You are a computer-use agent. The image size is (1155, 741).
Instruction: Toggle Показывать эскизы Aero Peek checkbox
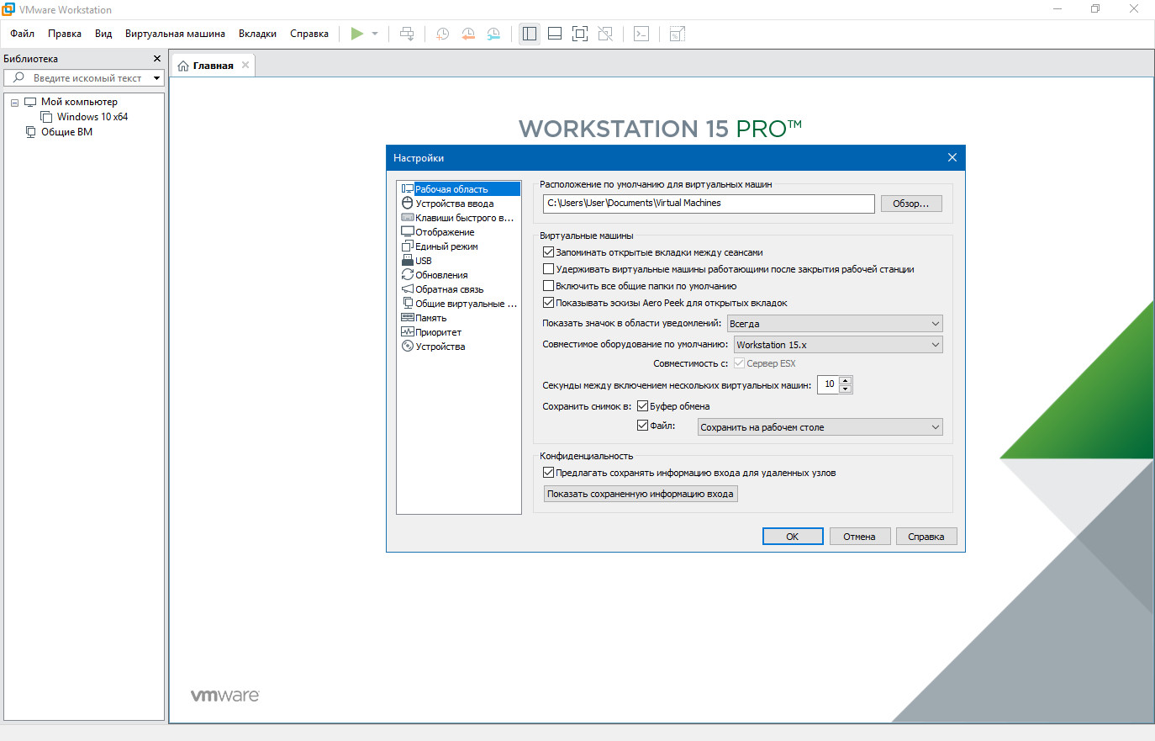click(x=548, y=303)
